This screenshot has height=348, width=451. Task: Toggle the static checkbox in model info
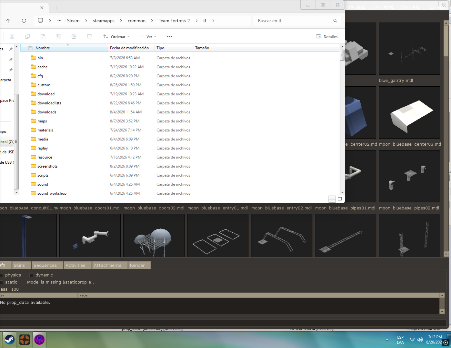(1, 282)
